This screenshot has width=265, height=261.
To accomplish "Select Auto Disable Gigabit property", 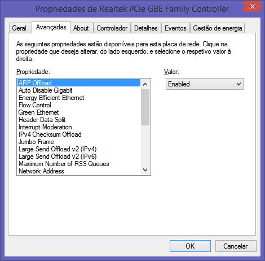I will [x=79, y=90].
